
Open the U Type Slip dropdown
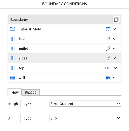click(85, 118)
